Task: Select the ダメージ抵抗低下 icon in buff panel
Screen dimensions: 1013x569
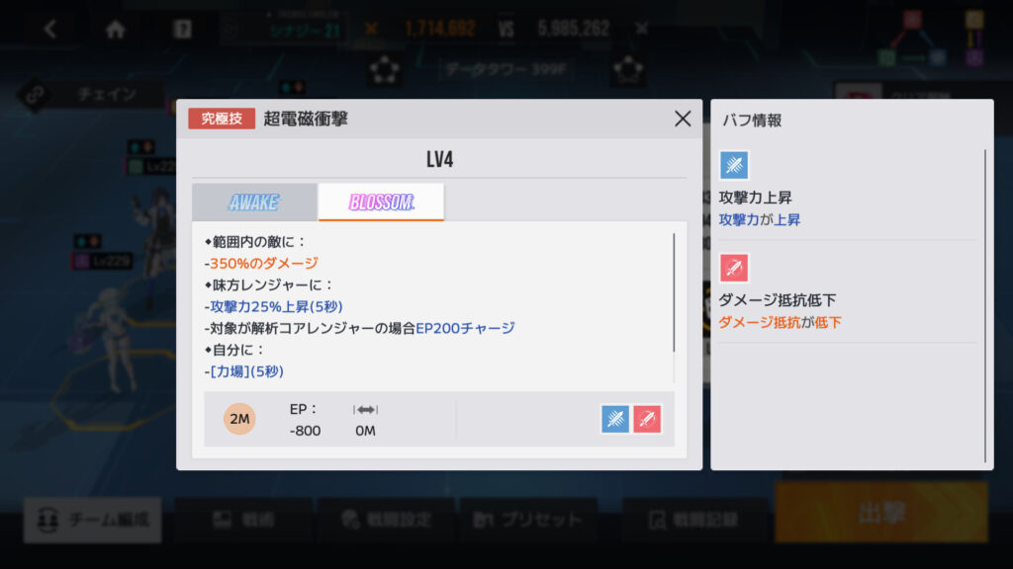Action: coord(734,268)
